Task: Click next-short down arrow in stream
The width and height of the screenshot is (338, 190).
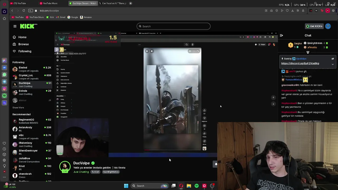Action: coord(273,104)
